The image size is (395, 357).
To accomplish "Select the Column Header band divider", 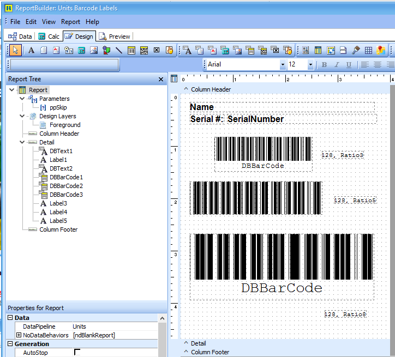I will [x=285, y=89].
